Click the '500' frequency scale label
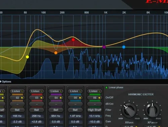The image size is (168, 127). (86, 12)
